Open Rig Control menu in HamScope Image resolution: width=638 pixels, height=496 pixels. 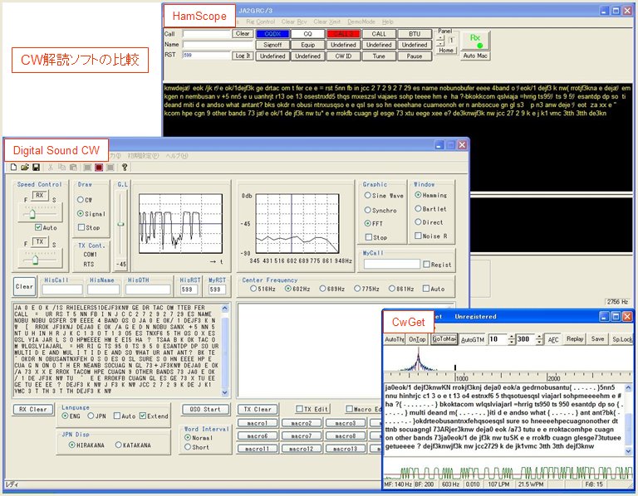point(260,22)
